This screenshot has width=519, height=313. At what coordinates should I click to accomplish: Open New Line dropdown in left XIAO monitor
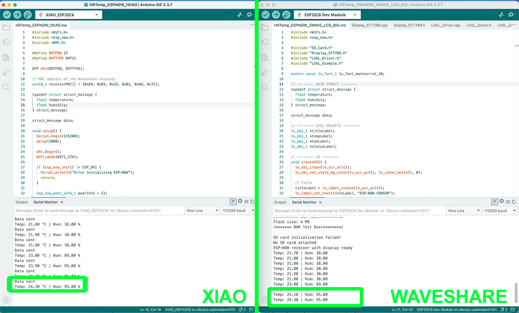click(x=202, y=211)
